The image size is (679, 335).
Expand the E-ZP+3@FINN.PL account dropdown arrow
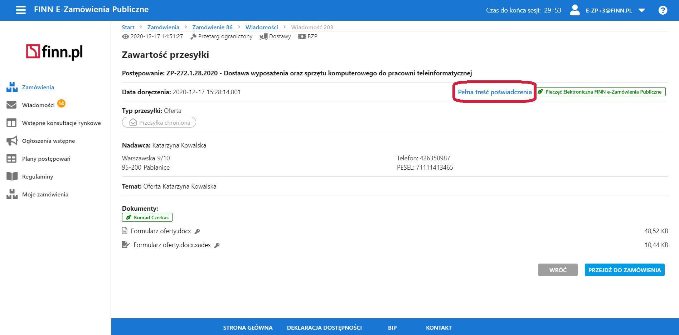click(x=642, y=10)
